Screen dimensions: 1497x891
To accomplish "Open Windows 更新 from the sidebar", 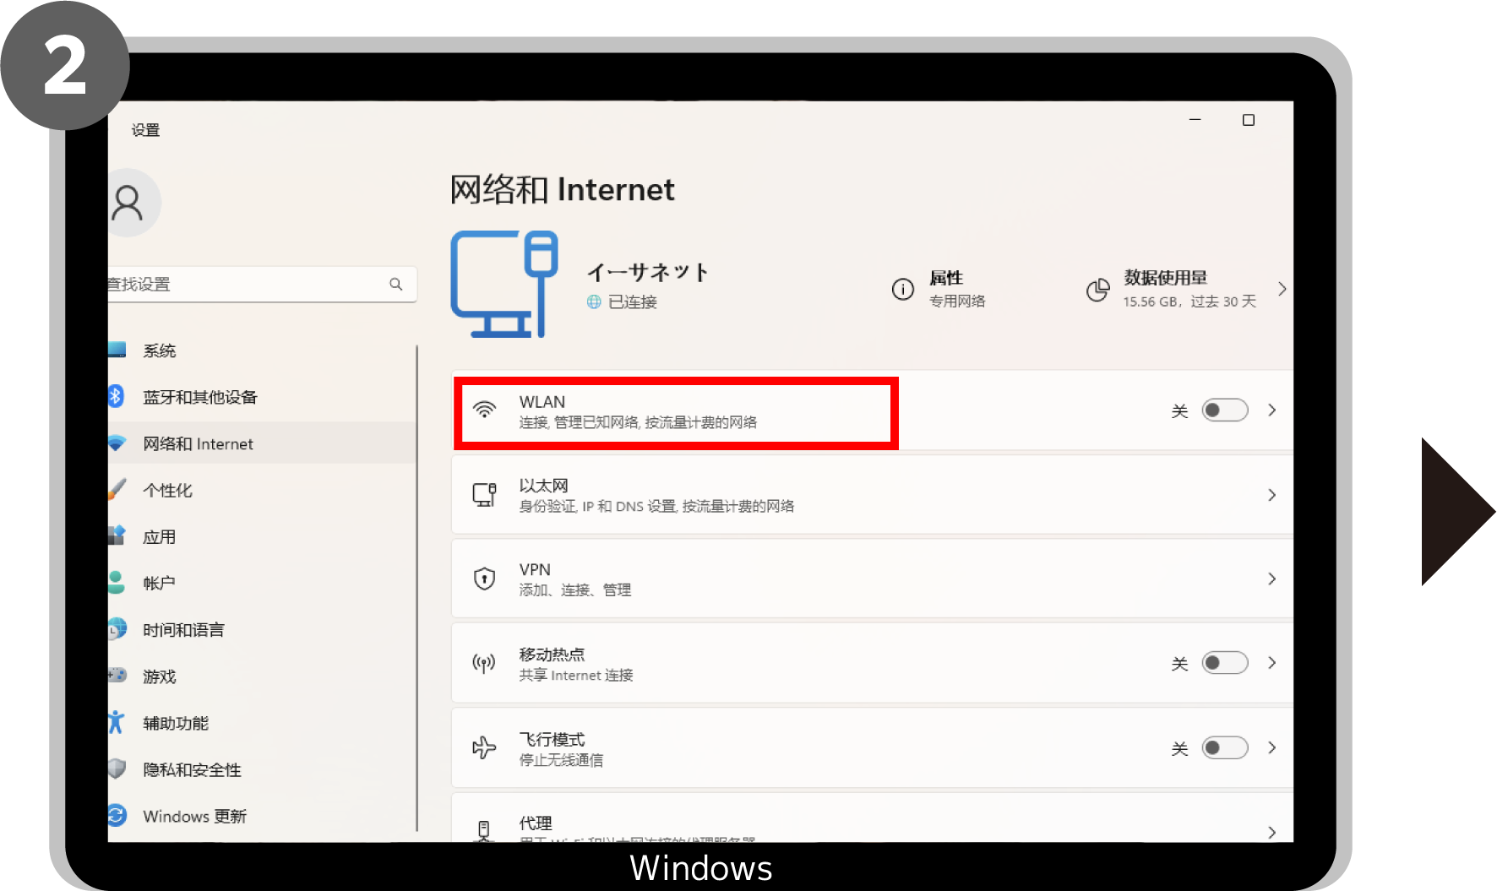I will tap(194, 817).
